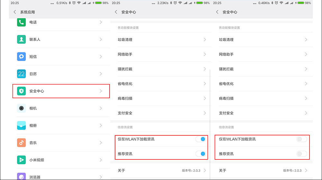
Task: Open 病毒扫描 in middle screen
Action: [161, 99]
